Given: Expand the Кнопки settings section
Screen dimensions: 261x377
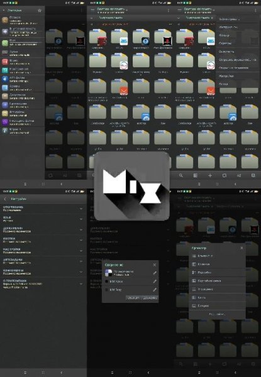Looking at the screenshot, I should (x=43, y=240).
